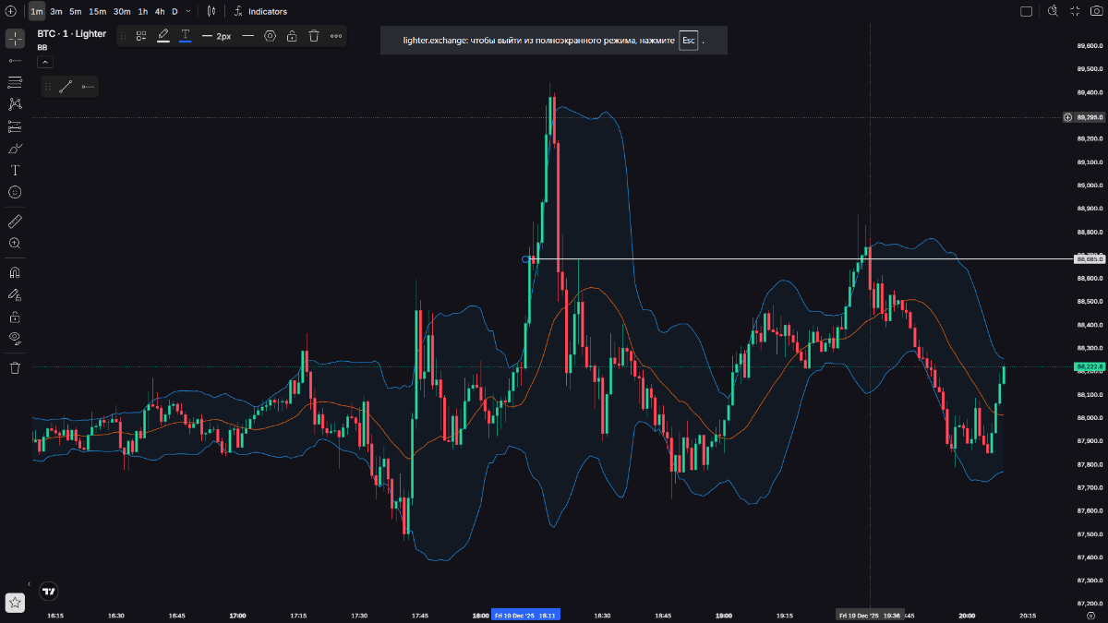Viewport: 1108px width, 623px height.
Task: Switch to the 15m timeframe
Action: point(97,11)
